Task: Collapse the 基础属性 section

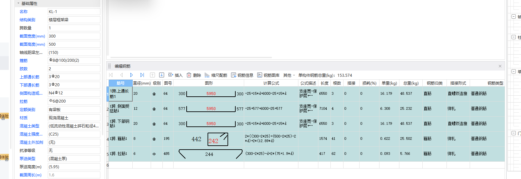Action: coord(18,3)
